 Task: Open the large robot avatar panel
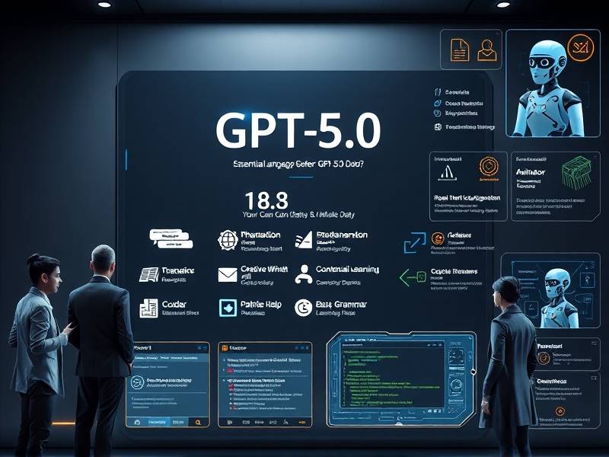553,83
